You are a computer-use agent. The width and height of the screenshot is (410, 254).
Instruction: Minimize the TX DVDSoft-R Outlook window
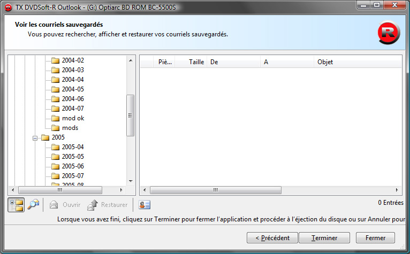click(363, 5)
